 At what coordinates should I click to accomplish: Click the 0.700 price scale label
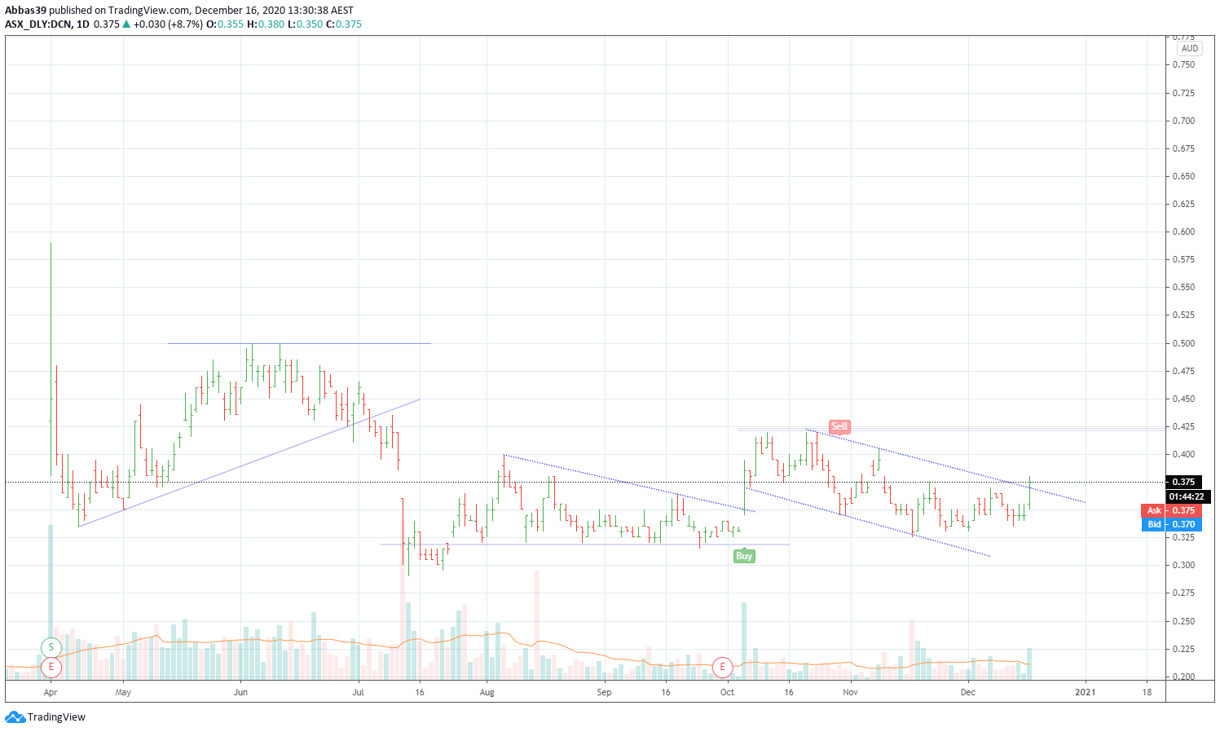coord(1183,121)
